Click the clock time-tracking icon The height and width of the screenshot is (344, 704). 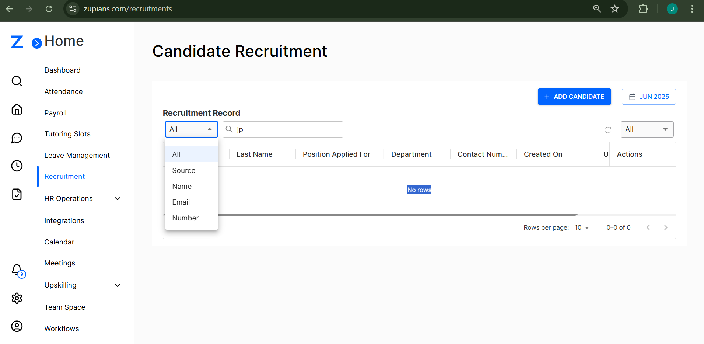(17, 166)
